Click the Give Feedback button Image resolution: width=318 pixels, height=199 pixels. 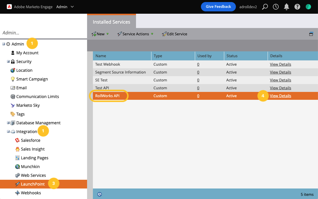218,7
